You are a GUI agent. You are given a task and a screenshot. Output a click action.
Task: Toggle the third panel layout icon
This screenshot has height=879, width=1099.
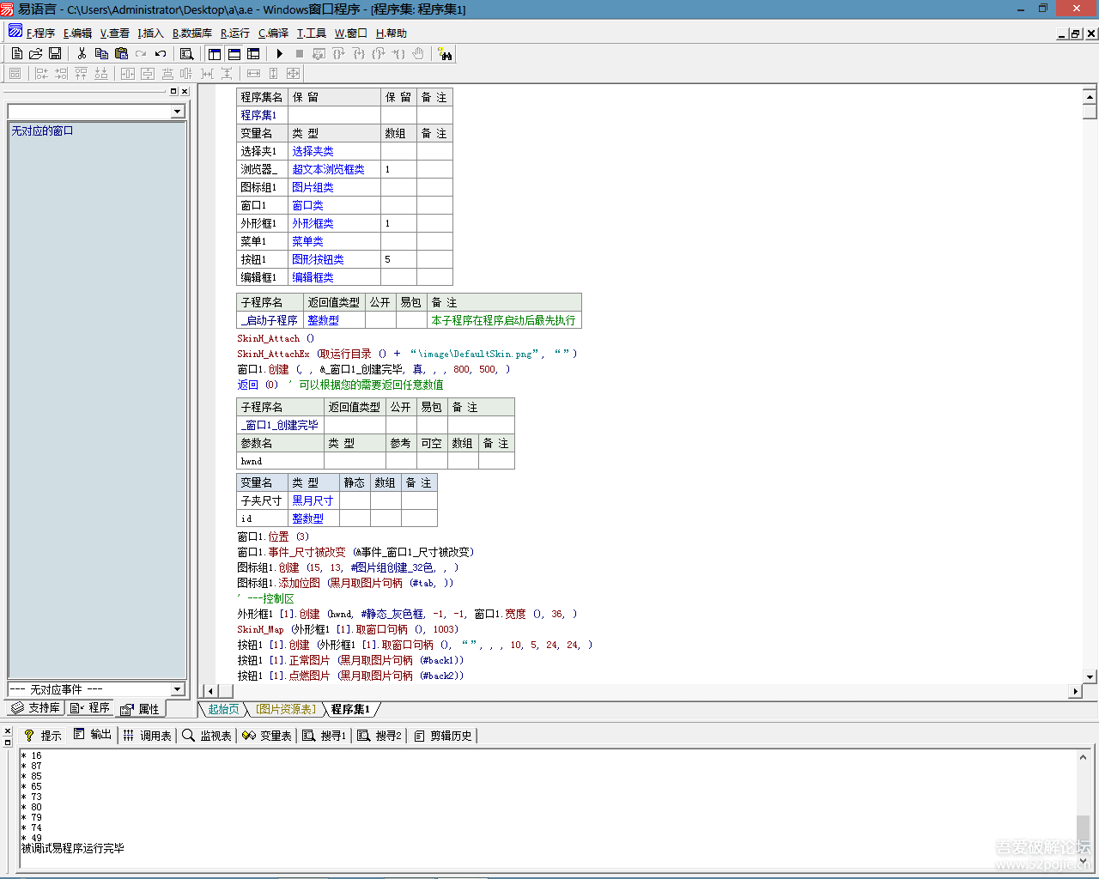click(x=253, y=53)
